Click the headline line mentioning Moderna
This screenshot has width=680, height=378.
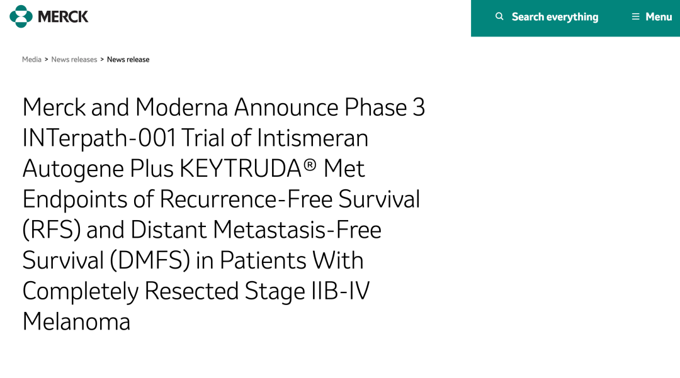tap(224, 108)
